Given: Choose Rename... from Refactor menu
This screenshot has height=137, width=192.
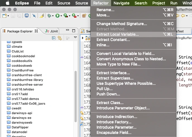Looking at the screenshot, I should tap(133, 10).
